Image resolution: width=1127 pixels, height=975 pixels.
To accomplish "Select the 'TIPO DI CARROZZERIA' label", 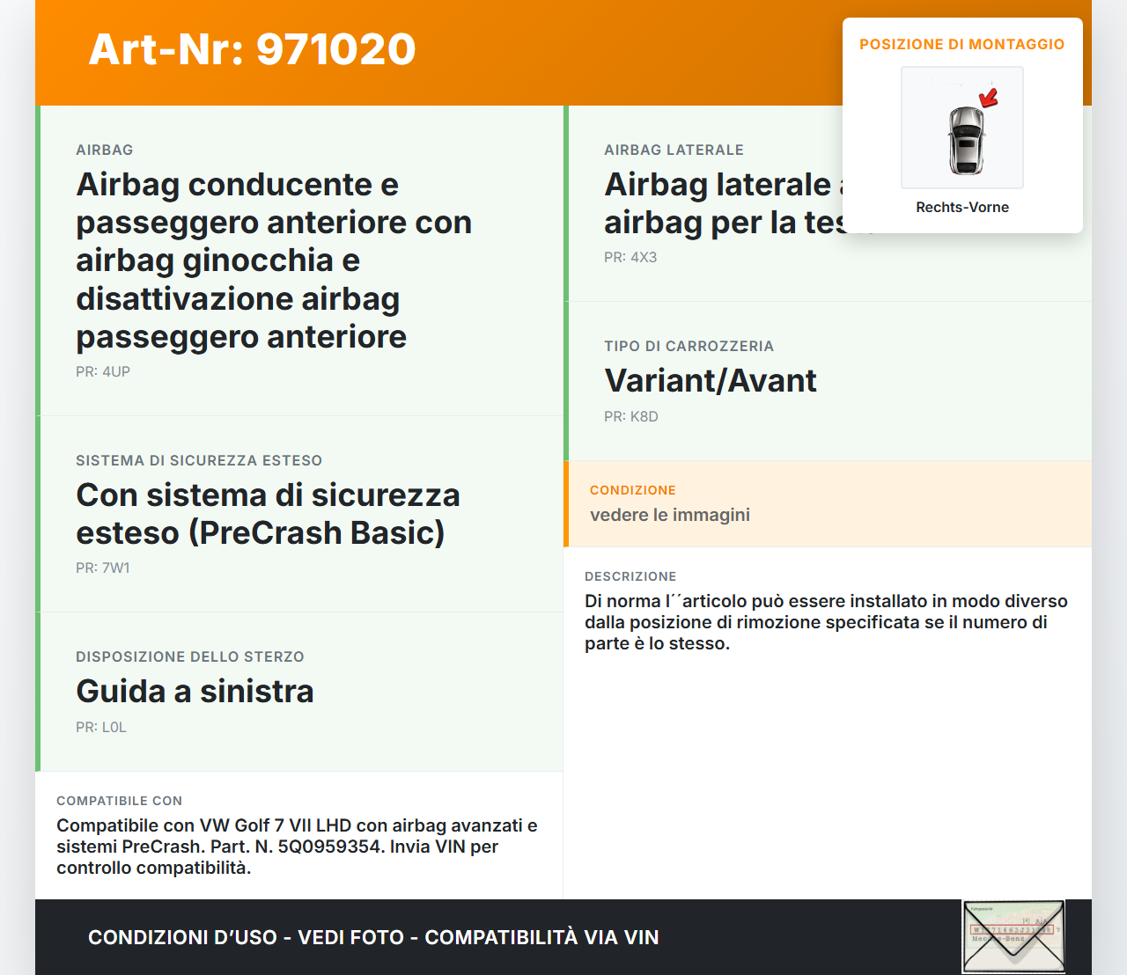I will 689,346.
